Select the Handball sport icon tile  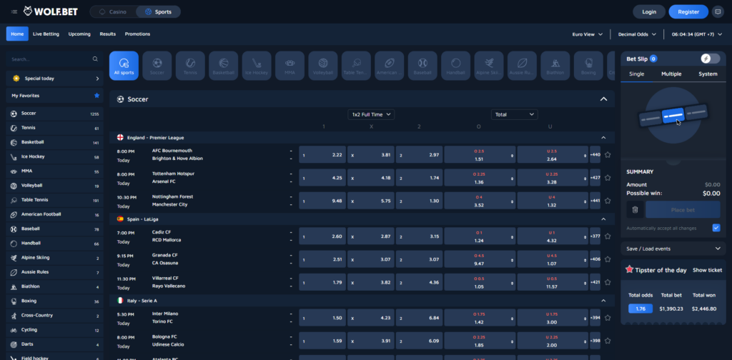[455, 66]
